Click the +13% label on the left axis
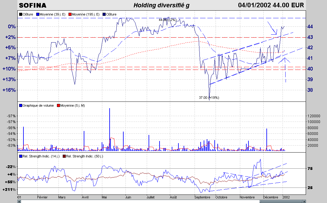This screenshot has width=327, height=203. (9, 80)
